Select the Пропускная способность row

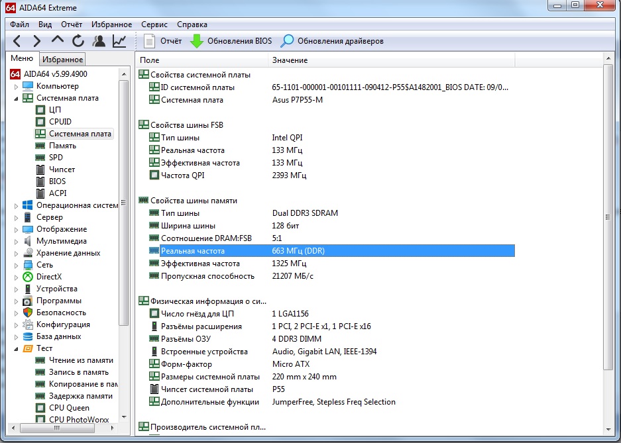[326, 276]
